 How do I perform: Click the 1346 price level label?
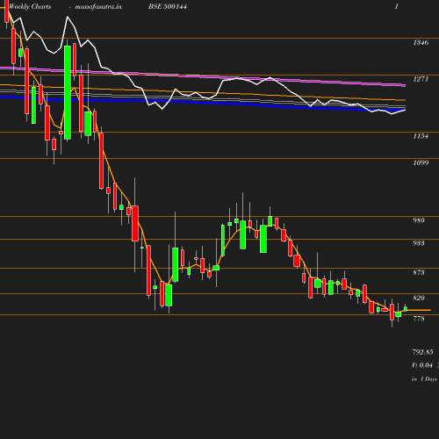click(421, 42)
